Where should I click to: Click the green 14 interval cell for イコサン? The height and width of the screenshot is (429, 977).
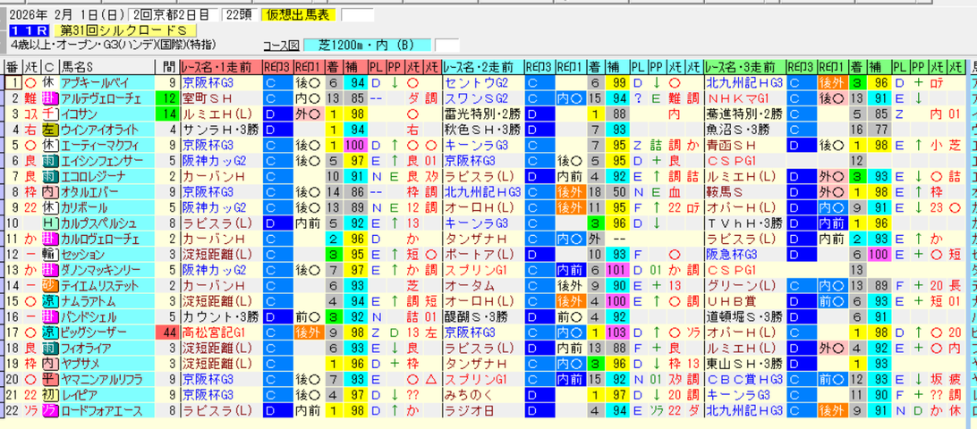point(167,114)
